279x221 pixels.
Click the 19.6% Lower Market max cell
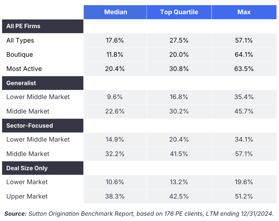[x=244, y=182]
